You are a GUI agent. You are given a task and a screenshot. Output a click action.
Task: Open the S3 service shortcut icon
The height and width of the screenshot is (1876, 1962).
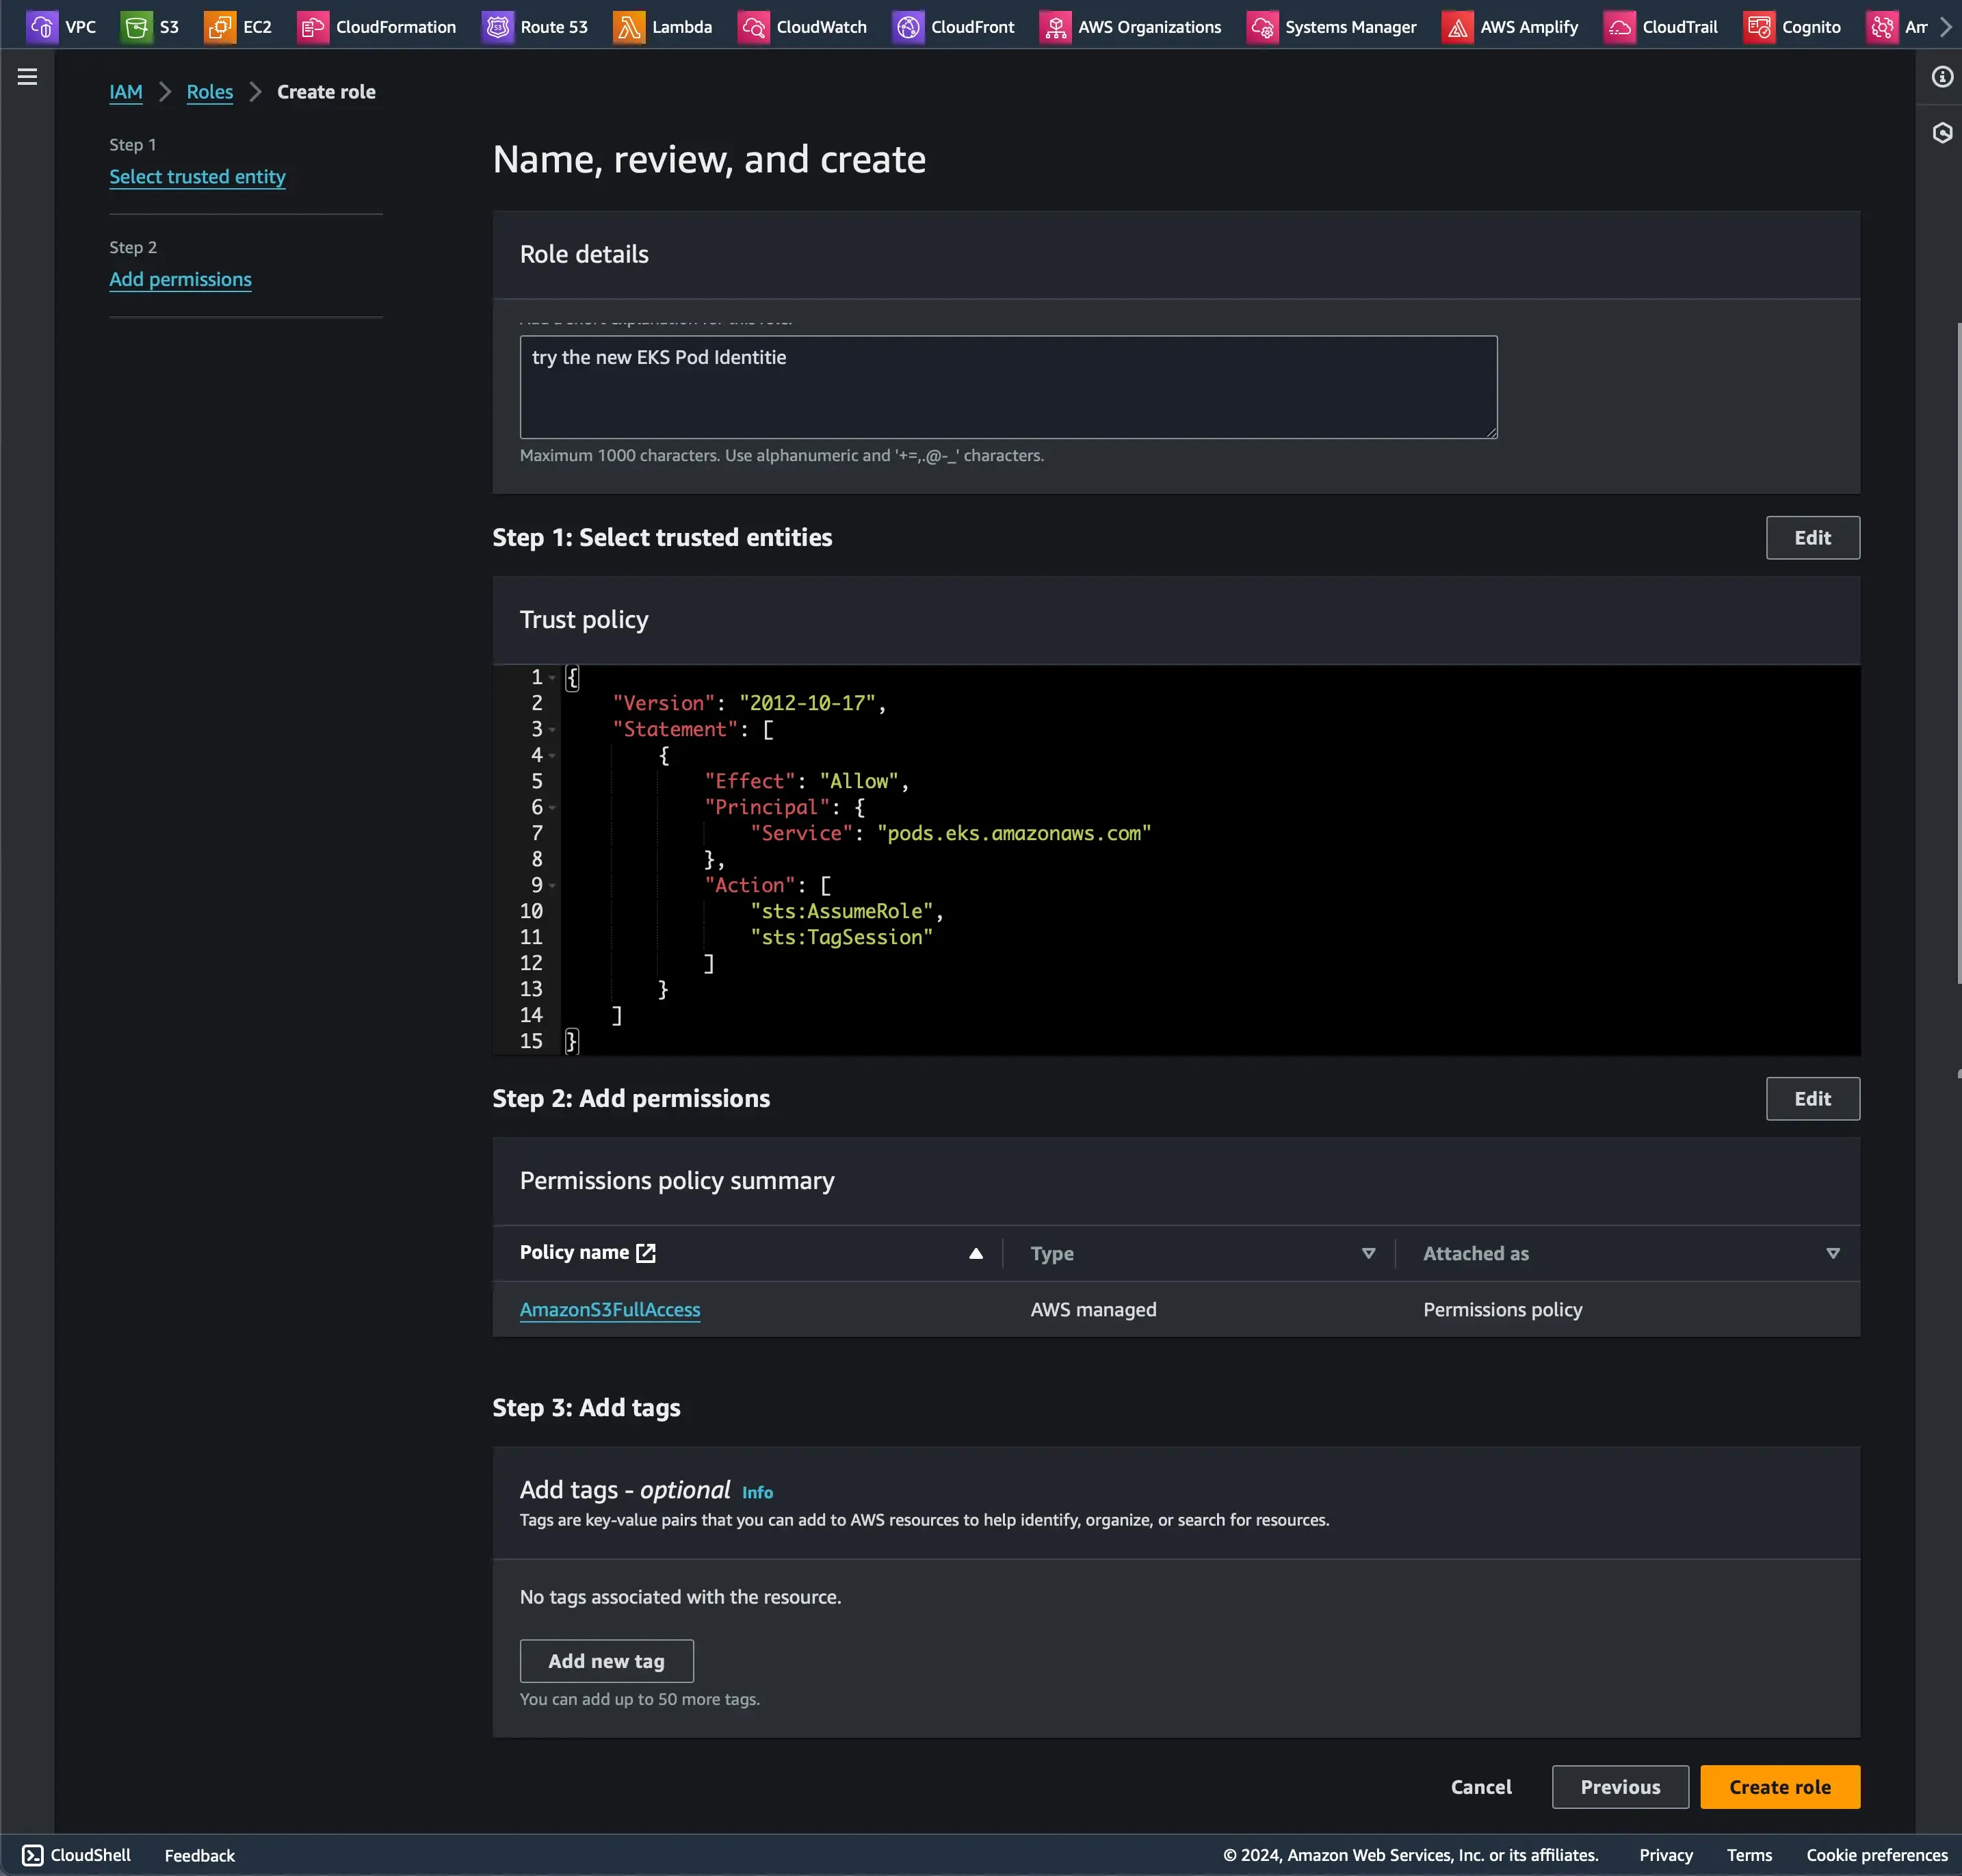[136, 27]
